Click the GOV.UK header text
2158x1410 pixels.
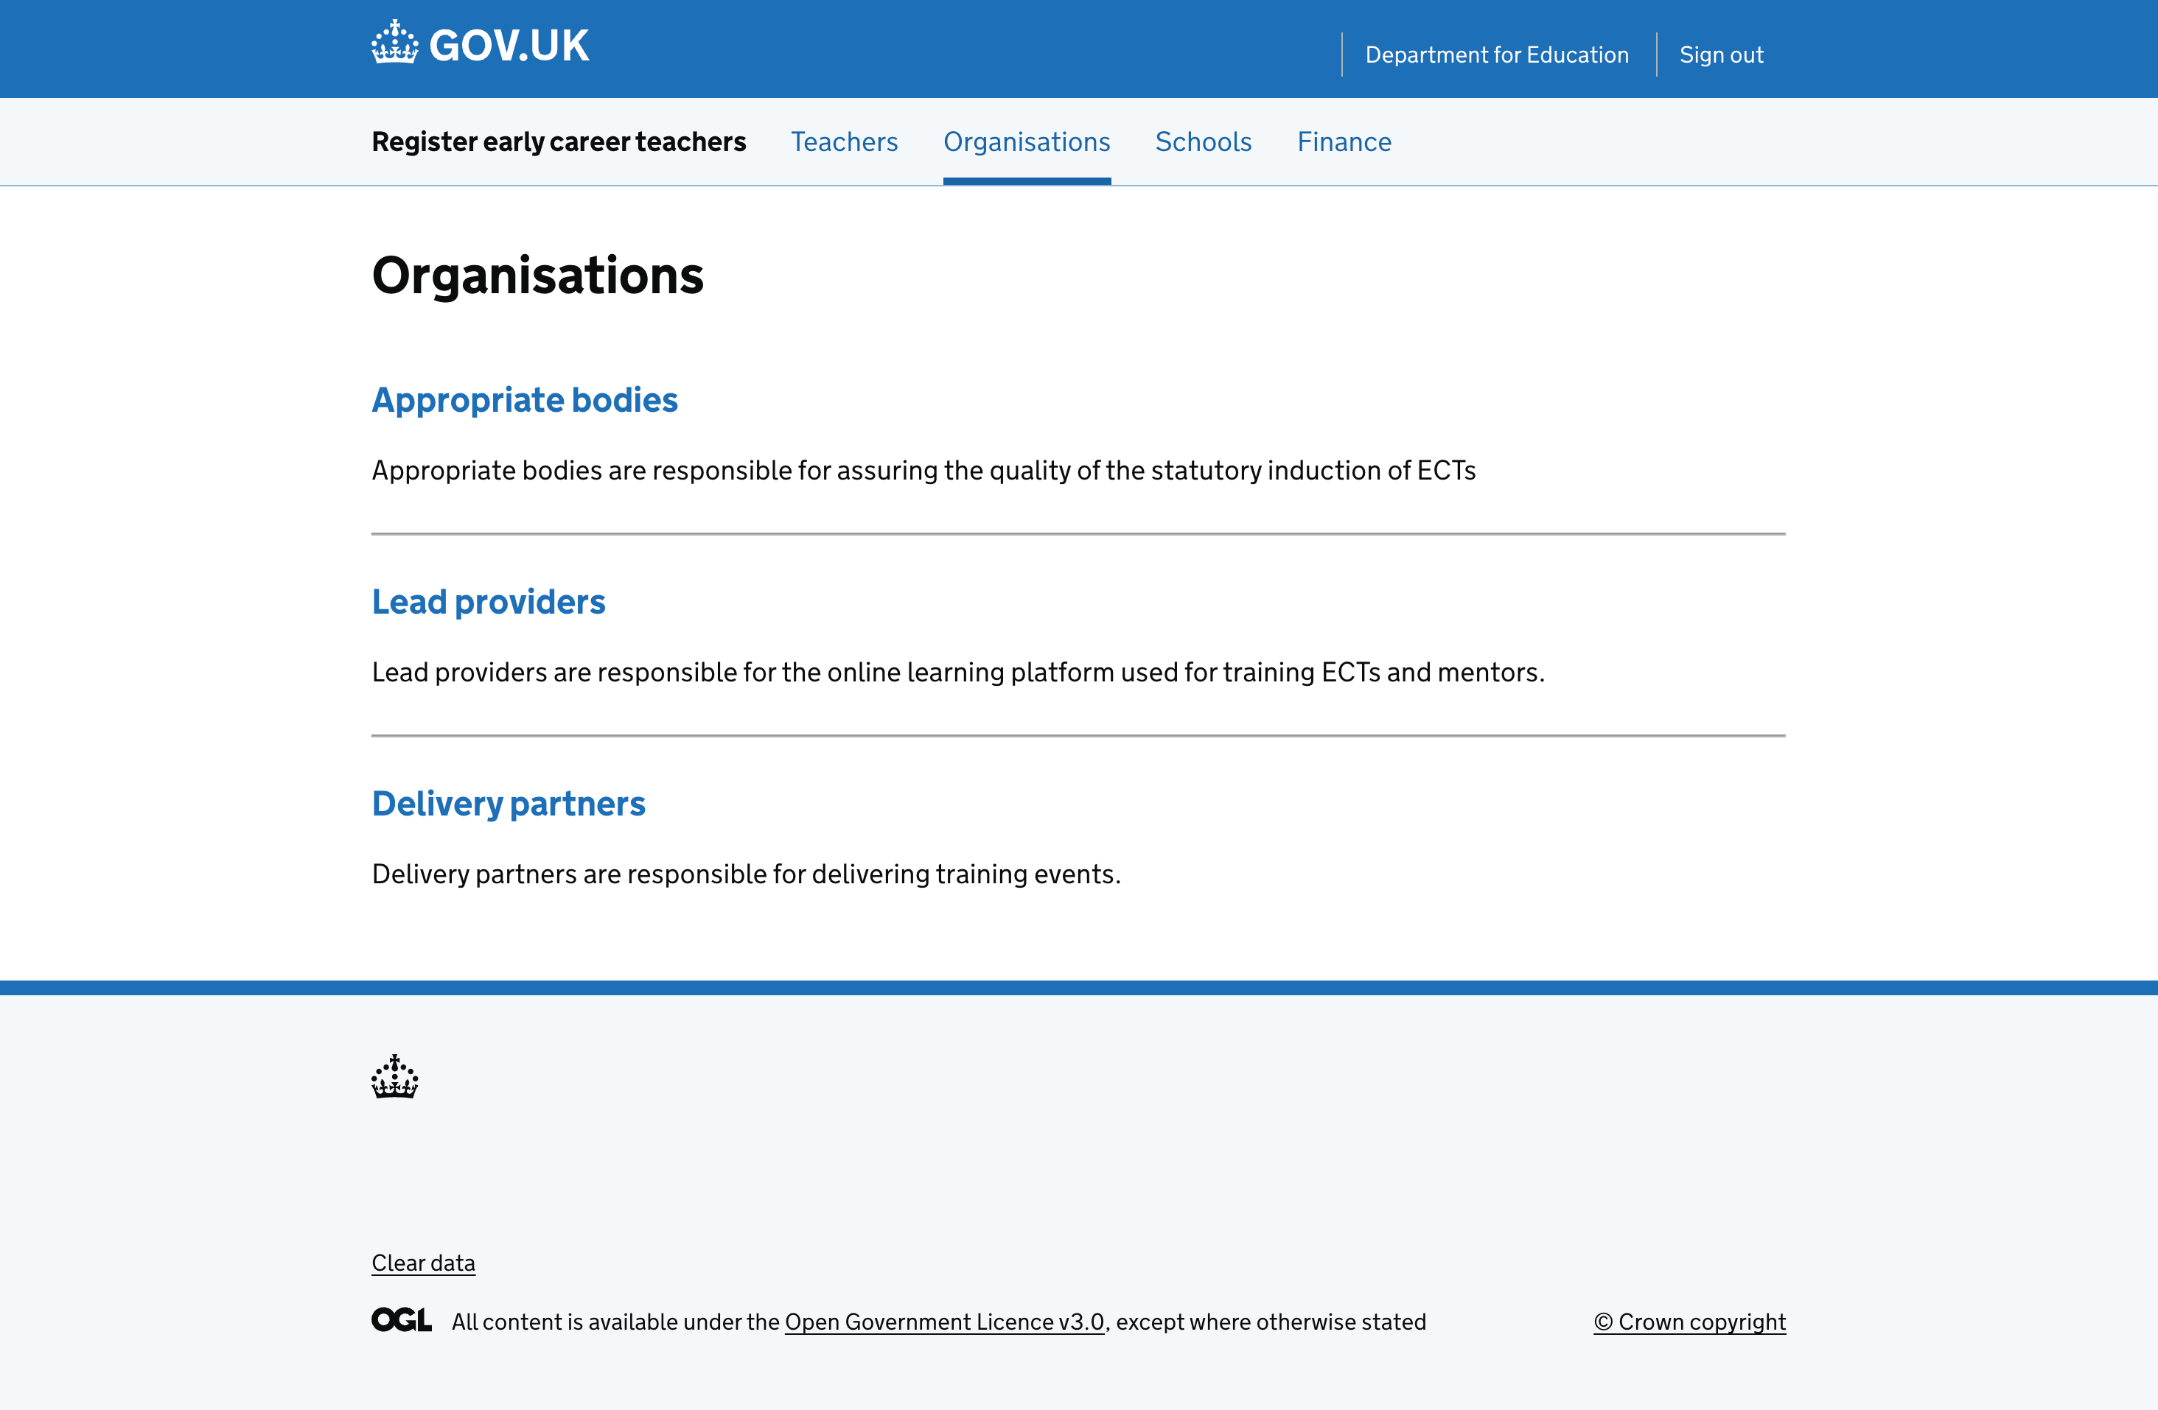(x=509, y=43)
